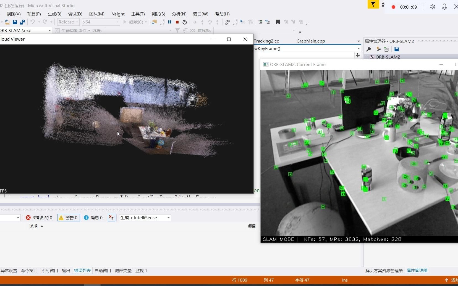The width and height of the screenshot is (458, 286).
Task: Open the x64 platform dropdown
Action: click(101, 22)
